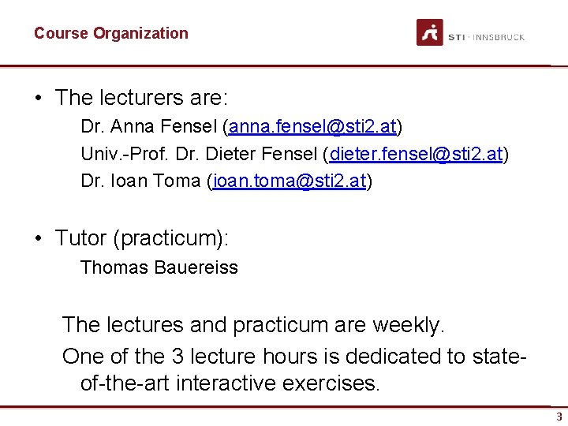Select the Thomas Bauereiss tutor name
The image size is (568, 426).
coord(159,267)
